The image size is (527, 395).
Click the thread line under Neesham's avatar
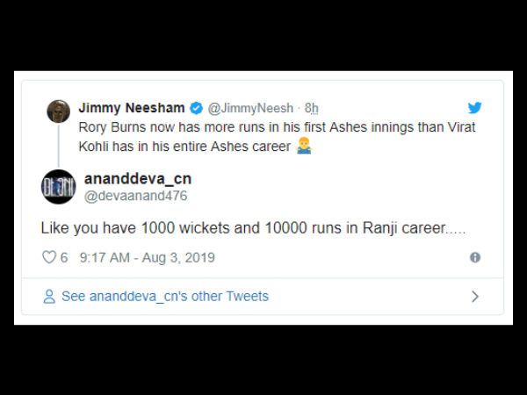coord(58,145)
